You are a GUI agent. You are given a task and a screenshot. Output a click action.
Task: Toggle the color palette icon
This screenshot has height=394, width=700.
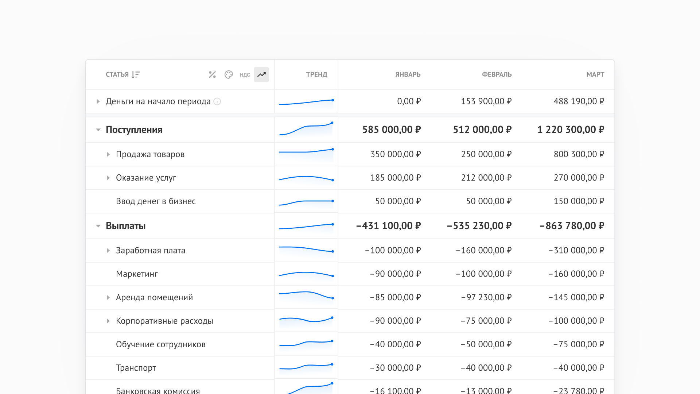tap(229, 74)
